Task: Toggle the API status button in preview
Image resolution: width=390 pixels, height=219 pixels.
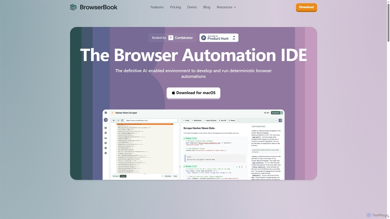Action: point(266,113)
